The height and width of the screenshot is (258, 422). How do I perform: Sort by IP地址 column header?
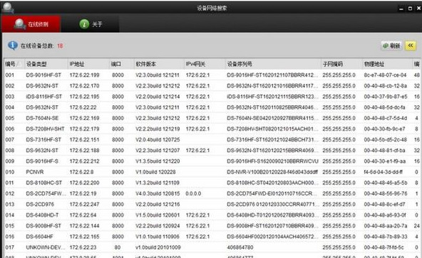click(88, 64)
